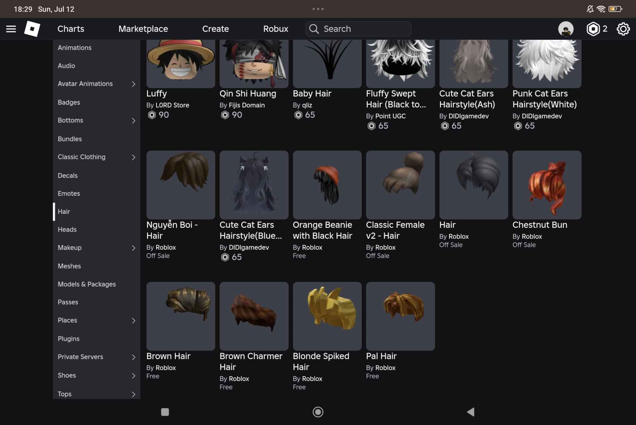Tap the Wi-Fi status icon

[601, 9]
